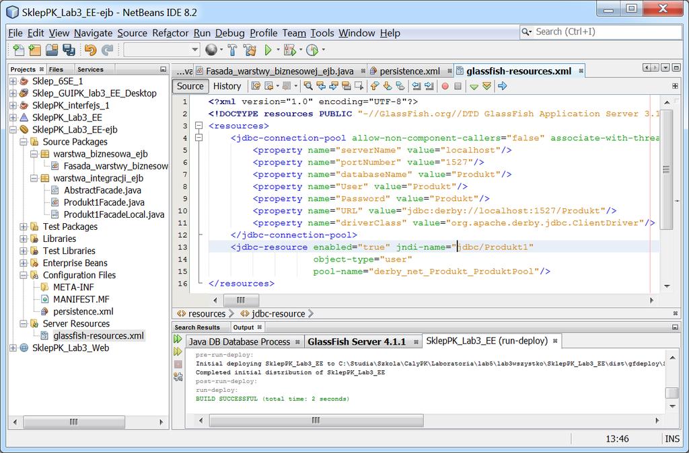Select the MANIFEST.MF file node
Viewport: 689px width, 453px height.
click(81, 299)
